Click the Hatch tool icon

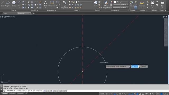pos(23,8)
